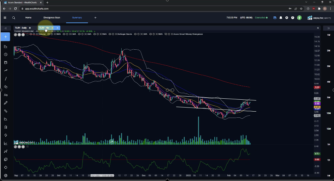Screen dimensions: 334x181
Task: Close the TLRY 4hr chart tab
Action: point(58,28)
